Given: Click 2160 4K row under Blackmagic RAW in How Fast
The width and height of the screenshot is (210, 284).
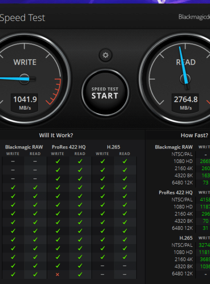Looking at the screenshot, I should tap(184, 169).
